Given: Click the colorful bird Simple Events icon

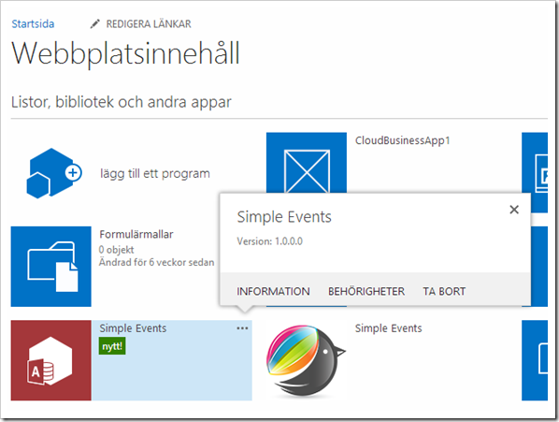Looking at the screenshot, I should click(307, 361).
